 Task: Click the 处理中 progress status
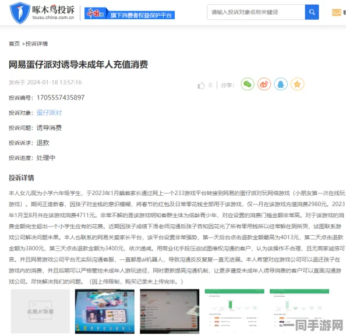pos(46,158)
